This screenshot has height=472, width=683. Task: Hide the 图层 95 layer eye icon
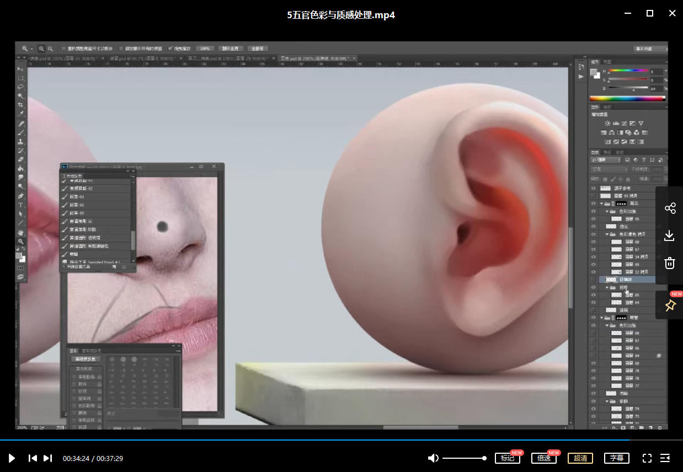(x=594, y=219)
